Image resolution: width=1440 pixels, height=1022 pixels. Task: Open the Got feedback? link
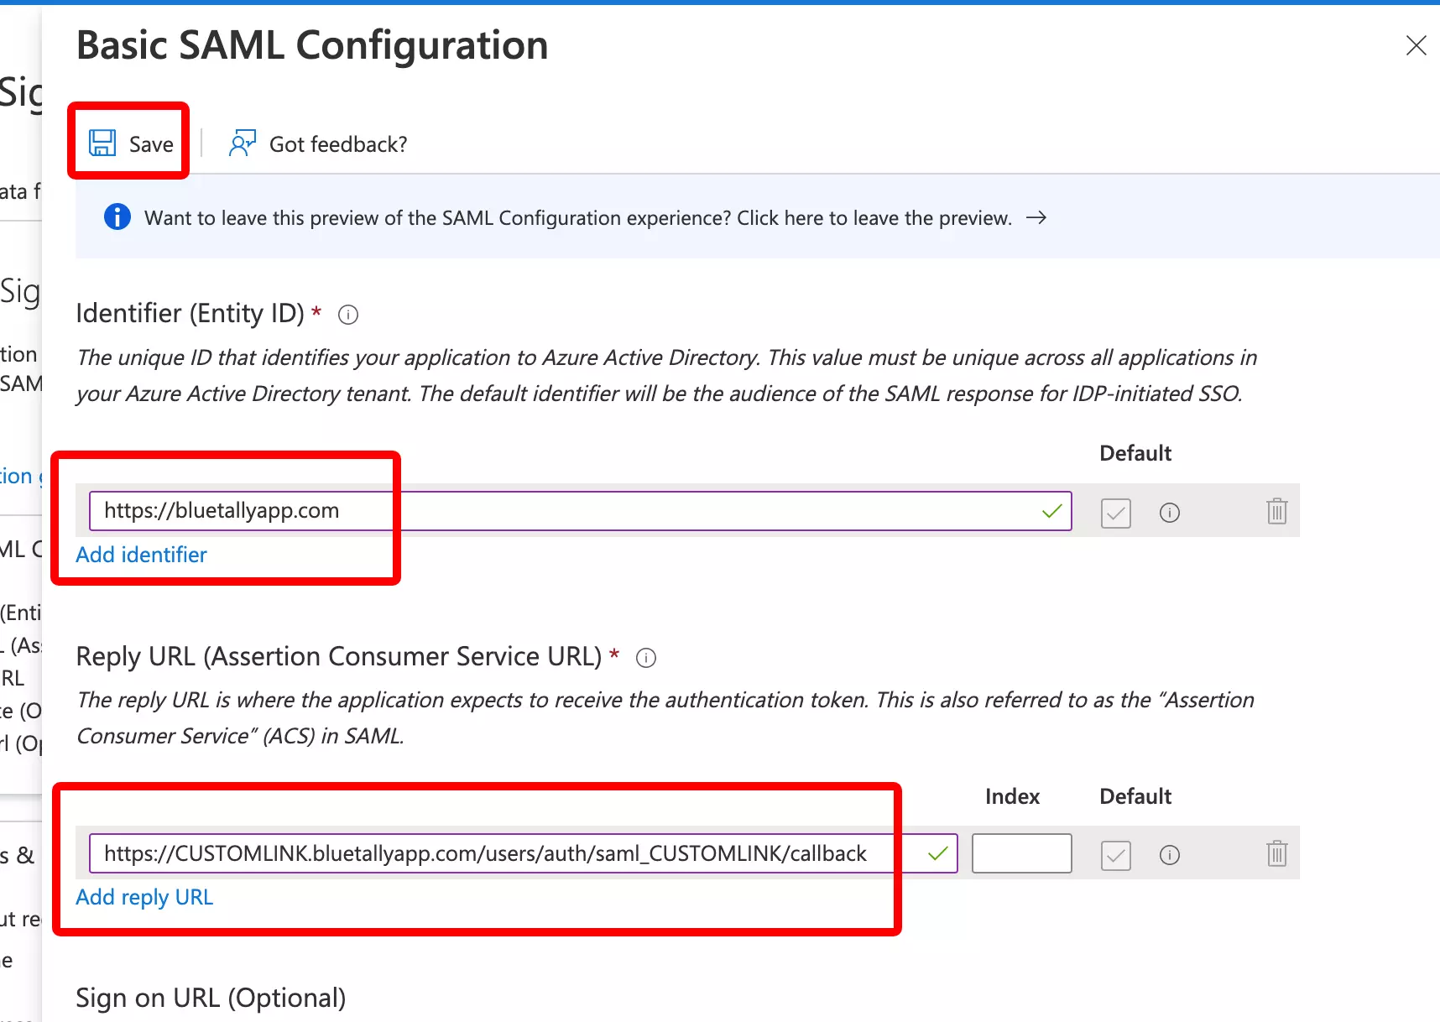pos(337,144)
